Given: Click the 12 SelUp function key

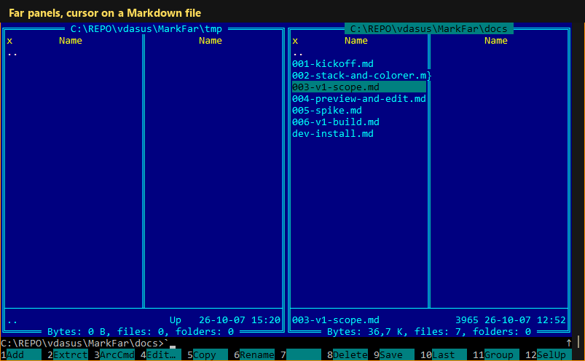Looking at the screenshot, I should [x=549, y=354].
